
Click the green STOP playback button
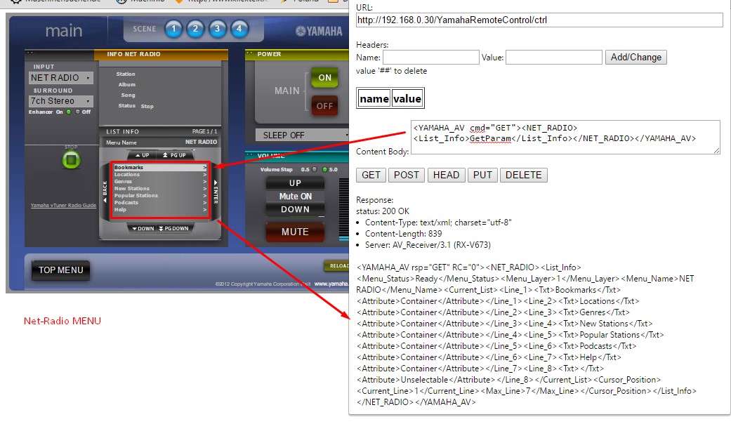pos(72,160)
